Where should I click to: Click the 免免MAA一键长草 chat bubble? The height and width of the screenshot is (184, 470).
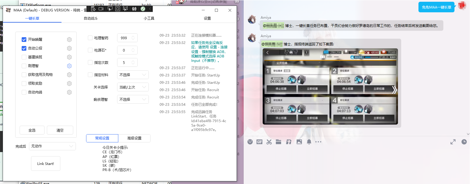coord(436,7)
